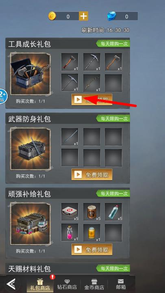Tap the pink potion bottle item
This screenshot has width=165, height=293.
coord(70,232)
